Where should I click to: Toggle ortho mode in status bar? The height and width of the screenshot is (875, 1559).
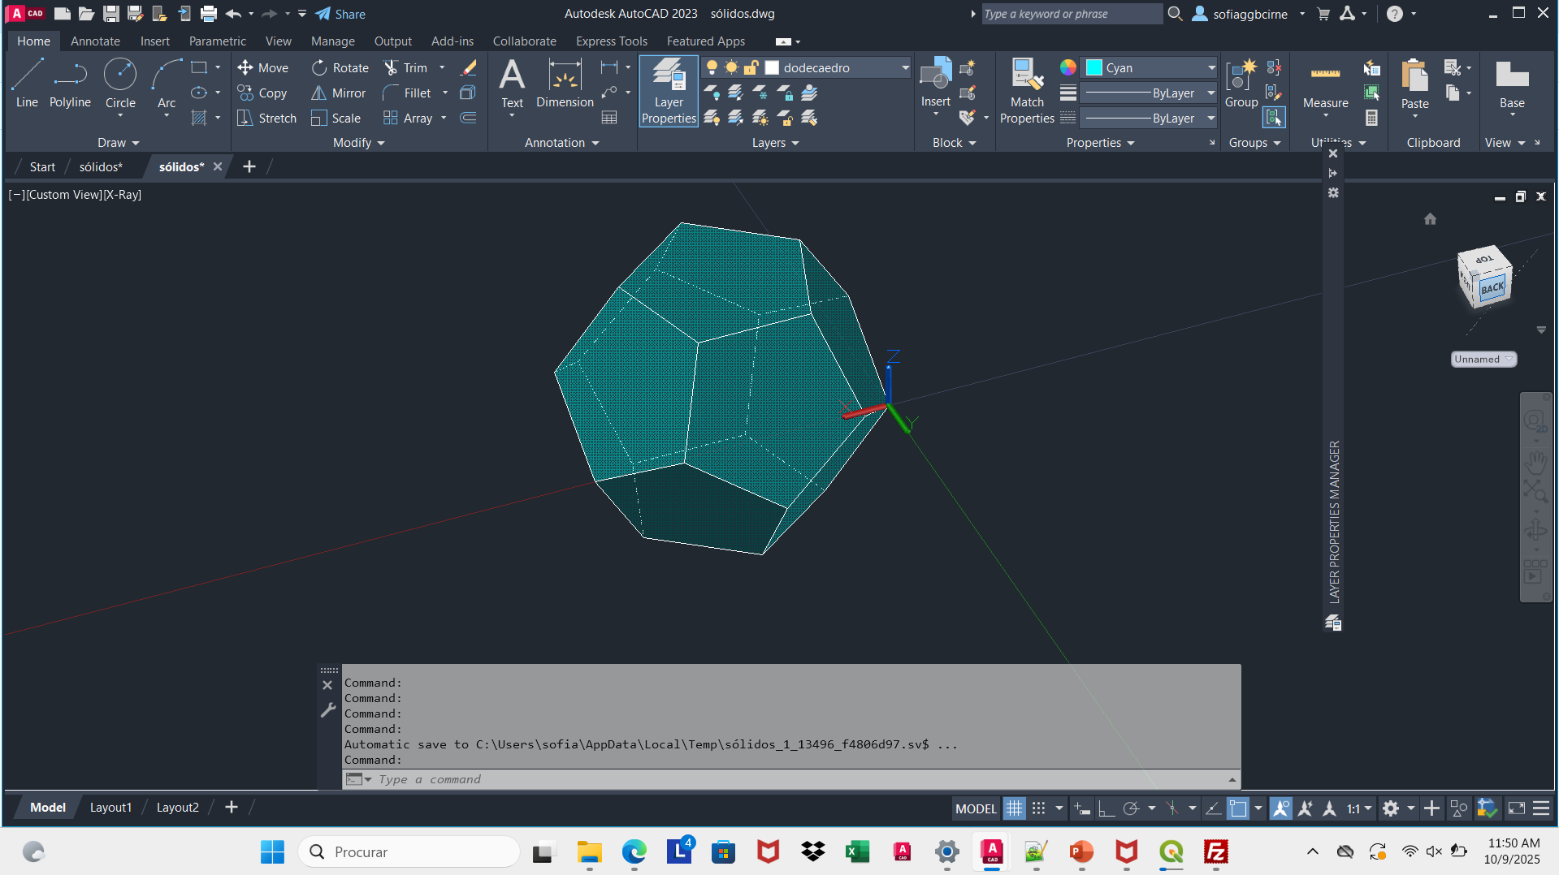[1106, 808]
